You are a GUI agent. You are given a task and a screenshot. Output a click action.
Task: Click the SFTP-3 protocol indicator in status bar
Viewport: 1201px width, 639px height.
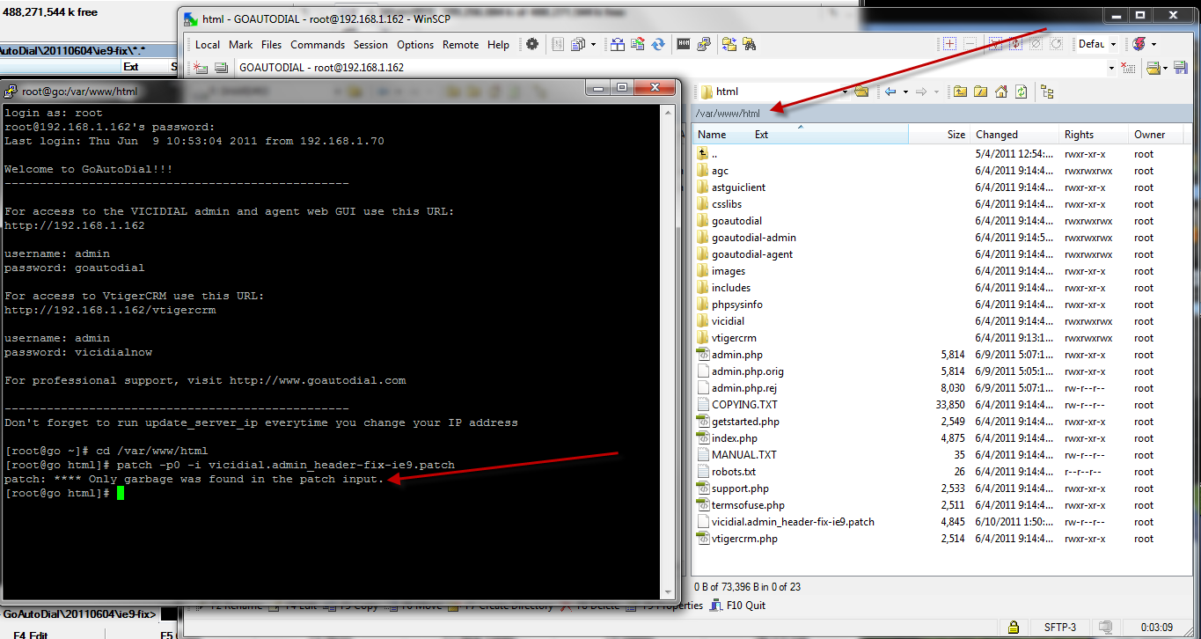pyautogui.click(x=1060, y=628)
